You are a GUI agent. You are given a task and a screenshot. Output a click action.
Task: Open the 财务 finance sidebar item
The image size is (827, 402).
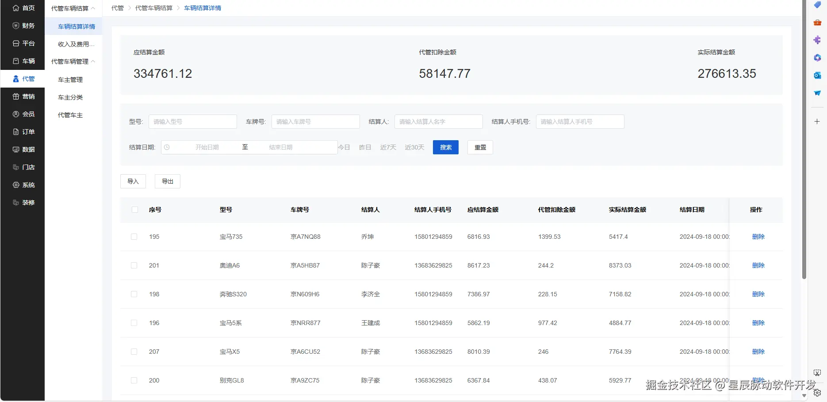tap(23, 26)
